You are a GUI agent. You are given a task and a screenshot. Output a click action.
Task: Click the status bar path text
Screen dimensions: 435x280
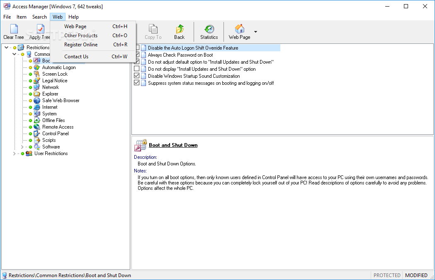coord(70,275)
